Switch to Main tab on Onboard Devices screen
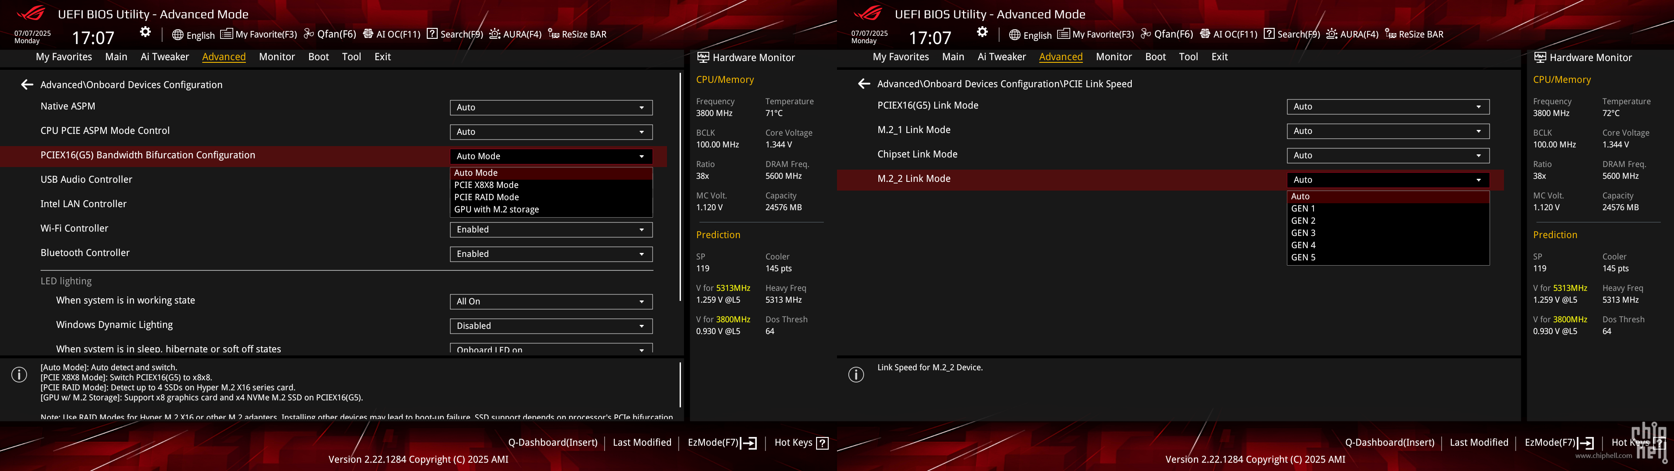 (x=116, y=57)
